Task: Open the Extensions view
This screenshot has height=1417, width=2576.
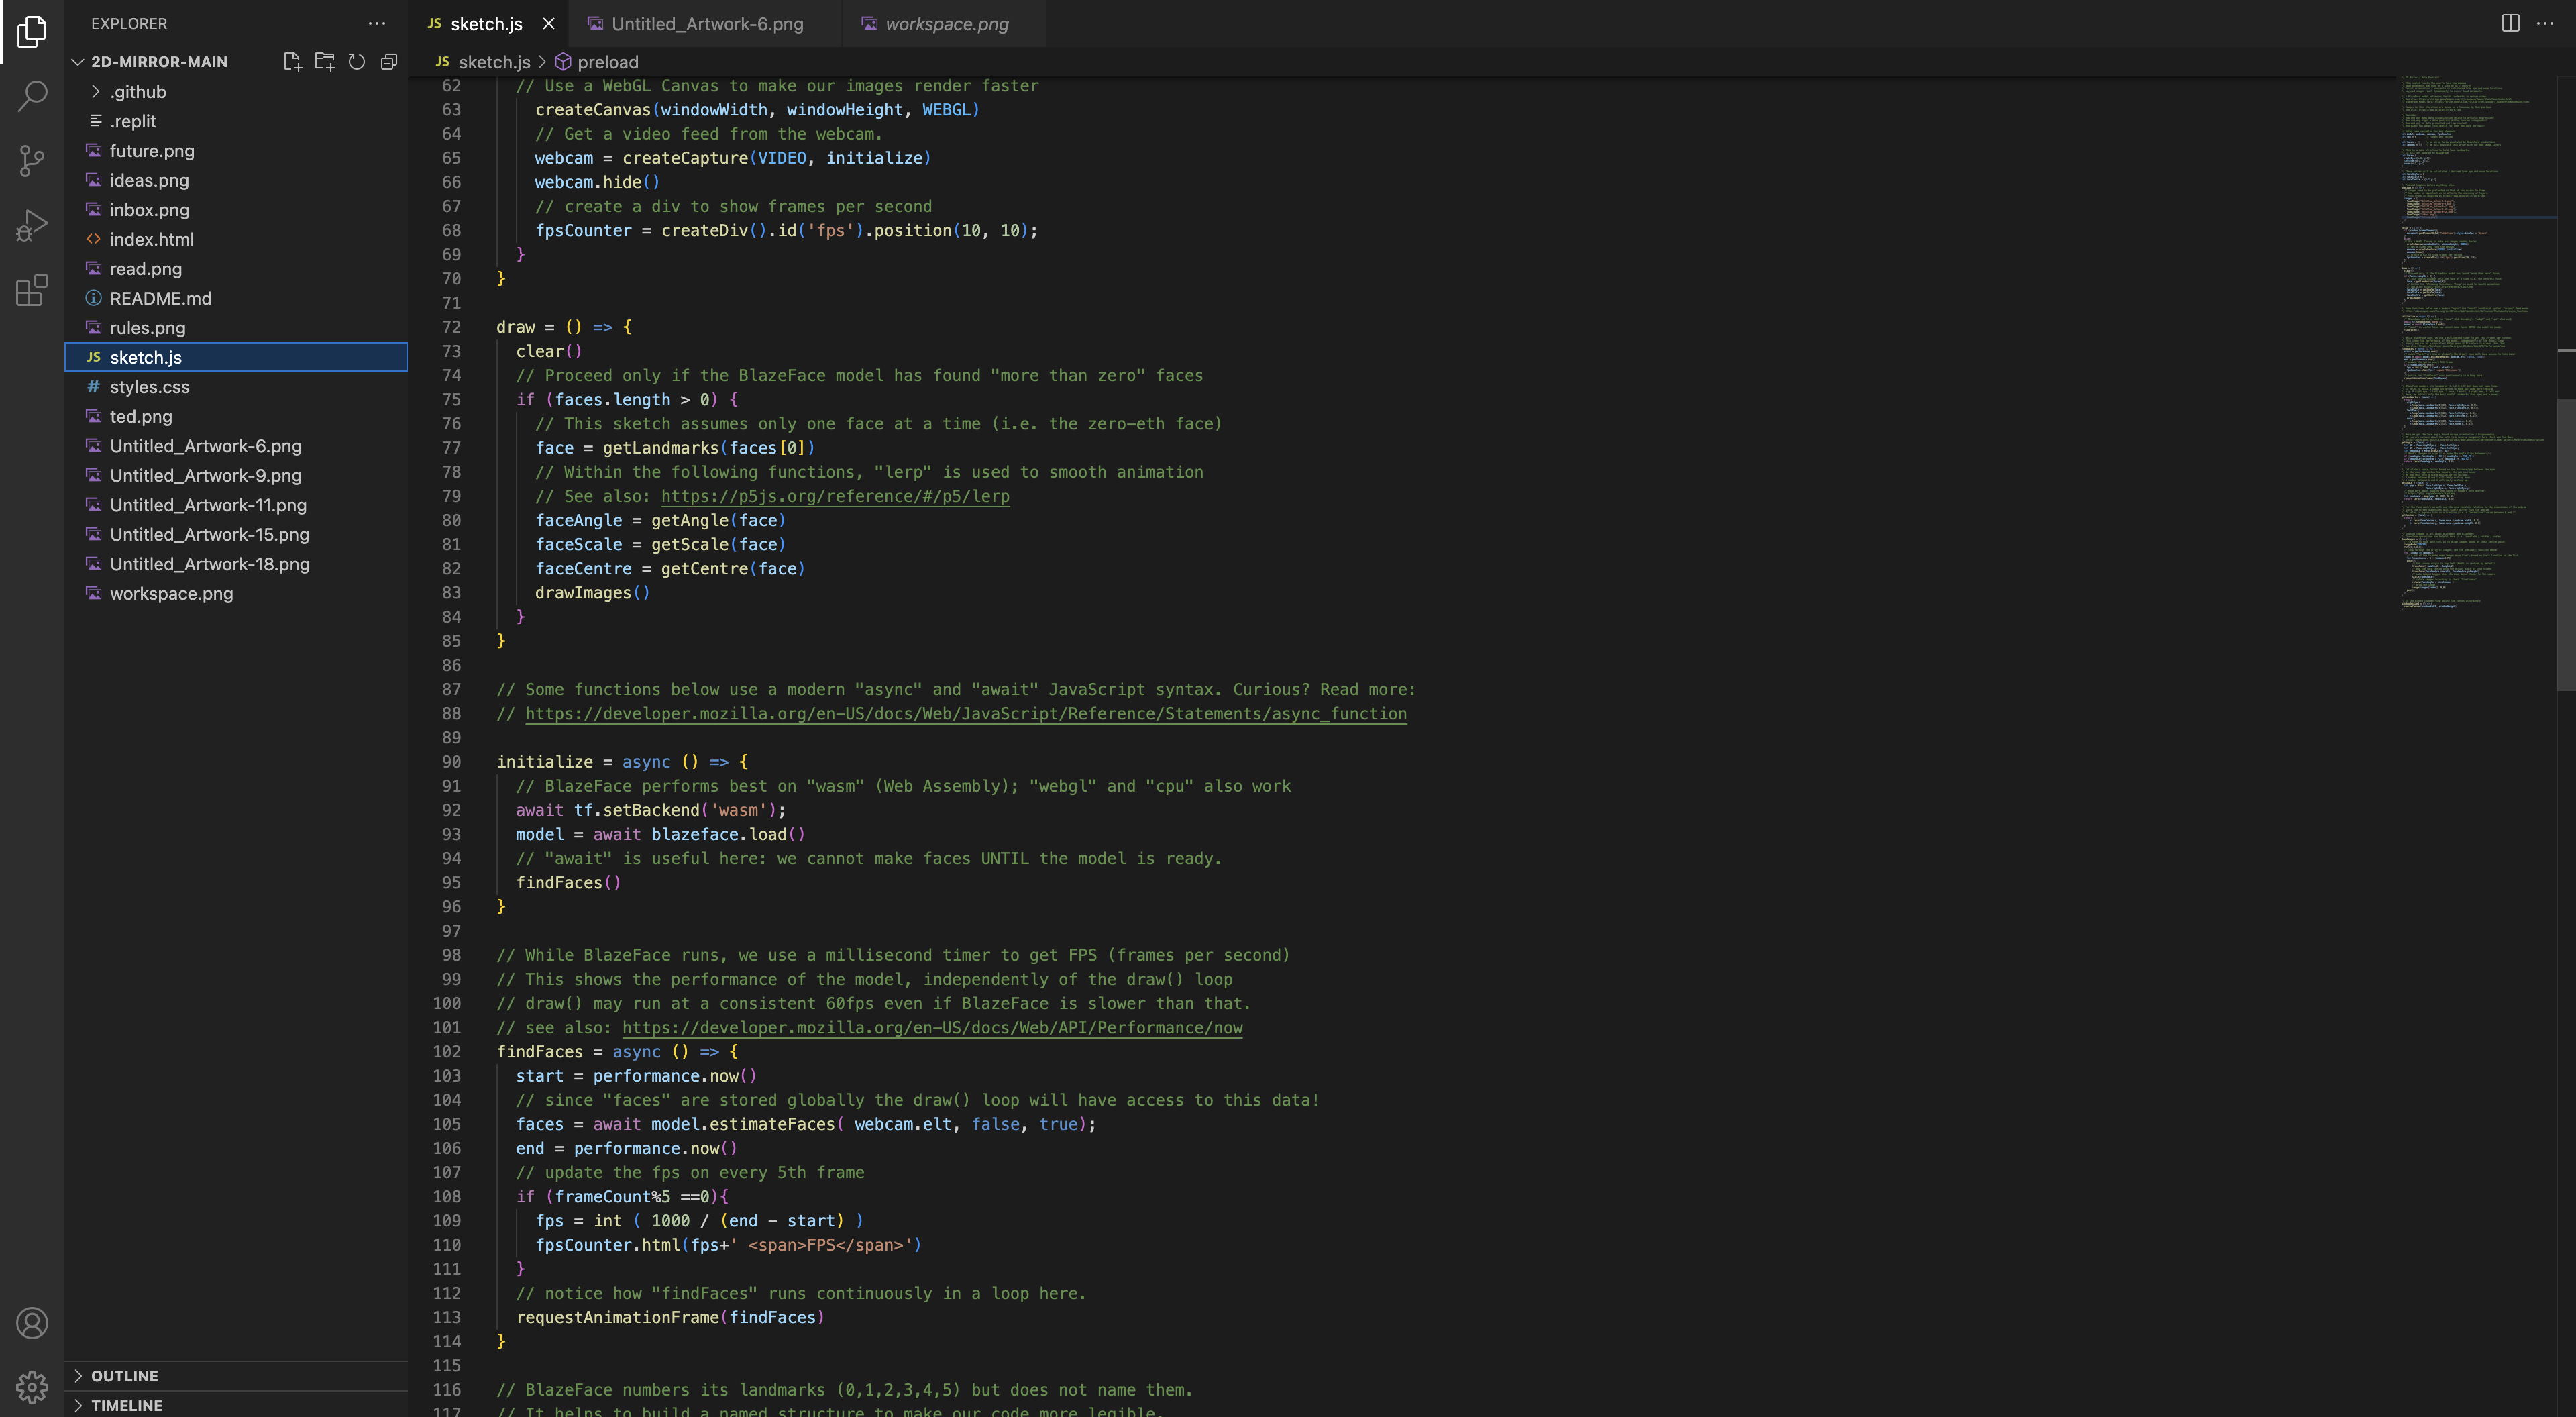Action: tap(32, 290)
